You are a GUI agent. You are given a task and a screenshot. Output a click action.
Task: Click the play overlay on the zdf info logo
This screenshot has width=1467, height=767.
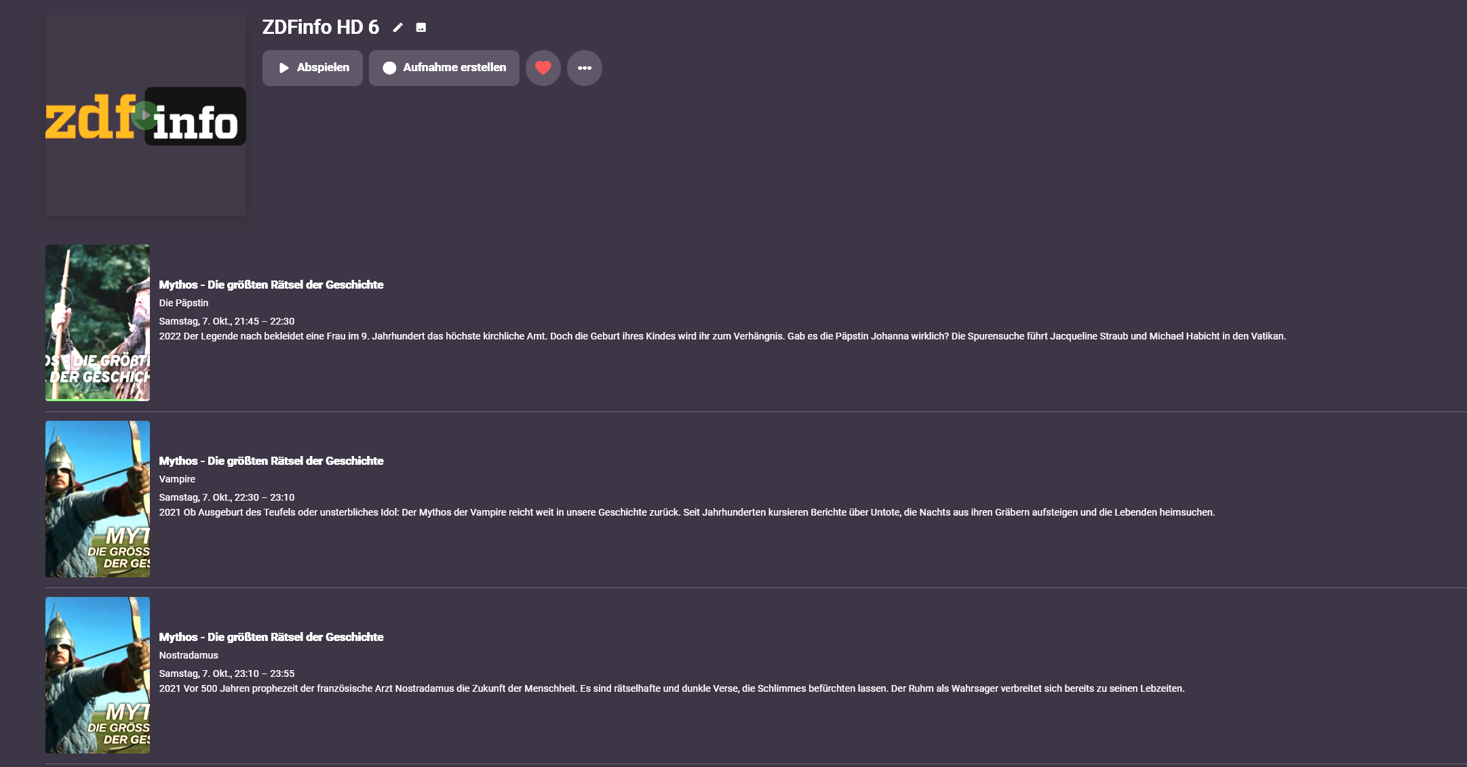click(145, 115)
